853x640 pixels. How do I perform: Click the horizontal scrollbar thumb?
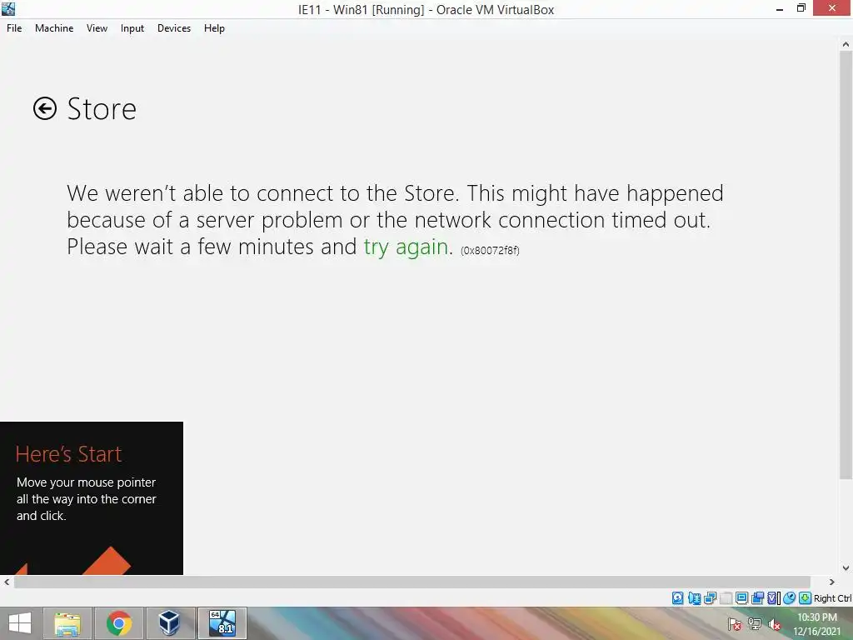412,582
